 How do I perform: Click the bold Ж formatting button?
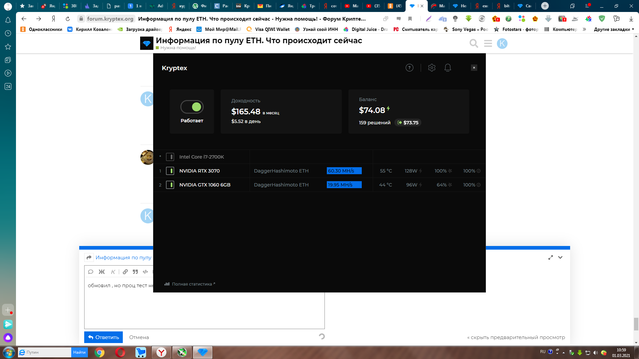(102, 272)
